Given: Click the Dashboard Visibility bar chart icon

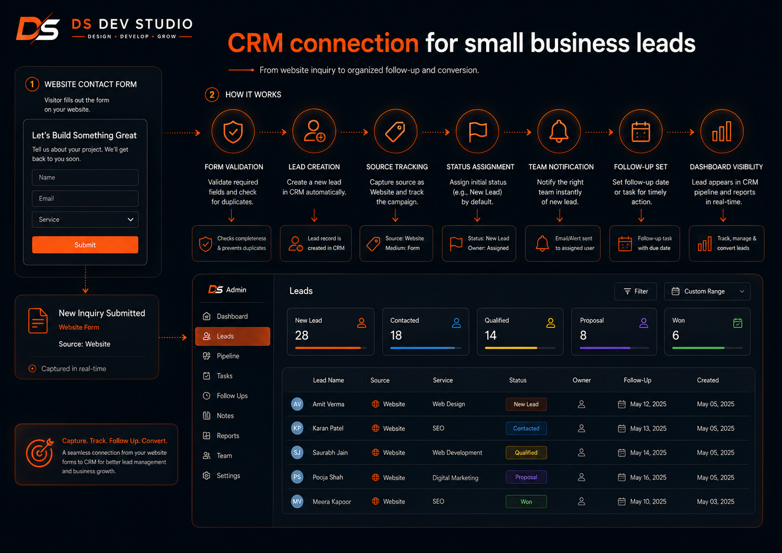Looking at the screenshot, I should pyautogui.click(x=722, y=132).
